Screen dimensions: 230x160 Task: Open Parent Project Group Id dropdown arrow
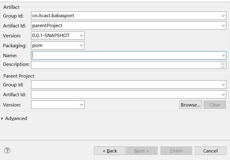click(223, 85)
